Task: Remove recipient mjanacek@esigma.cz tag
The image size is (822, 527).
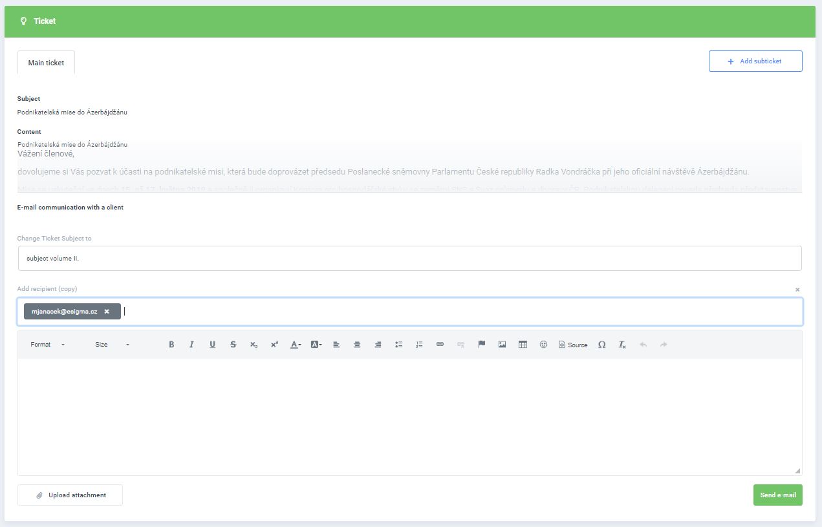Action: click(x=107, y=312)
